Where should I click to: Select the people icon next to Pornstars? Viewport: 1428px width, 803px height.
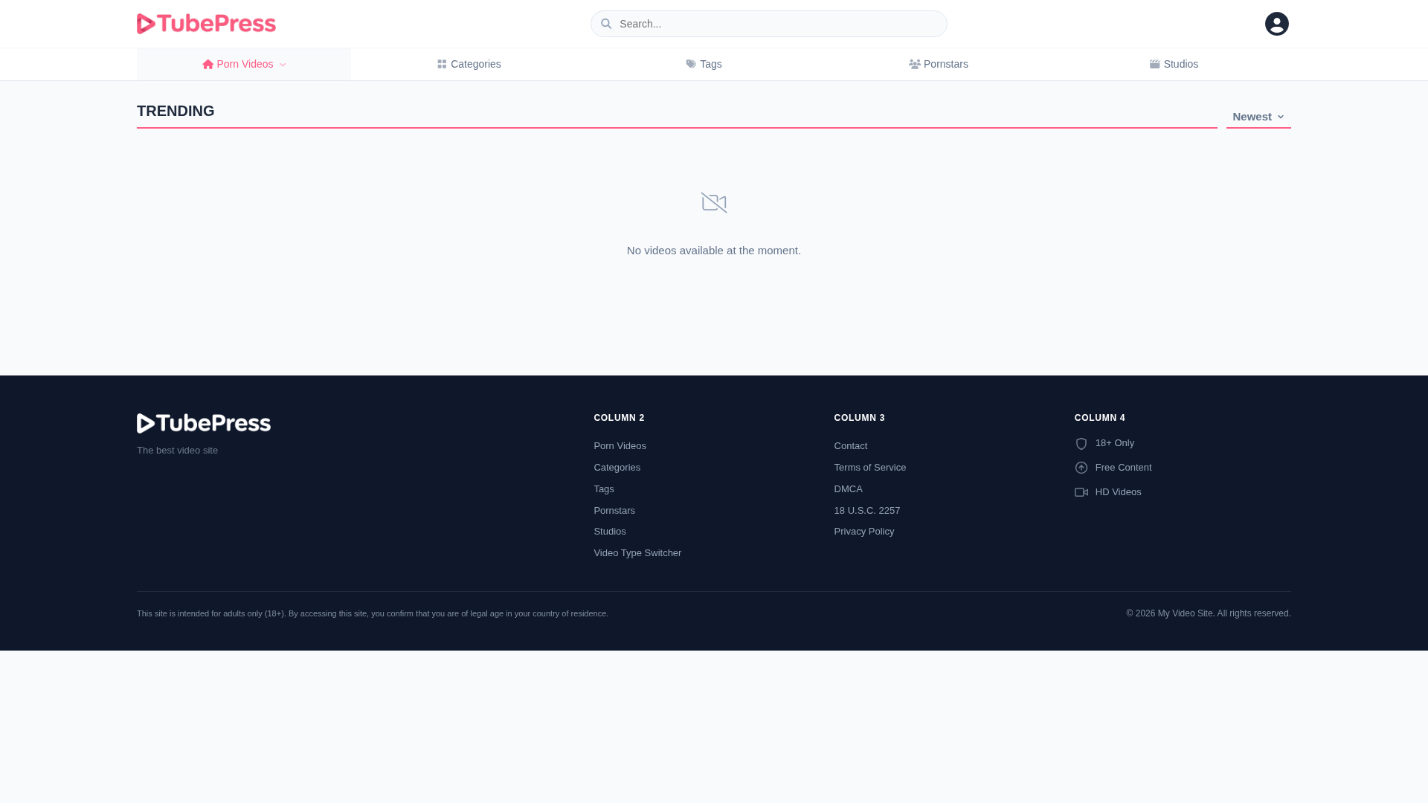tap(914, 64)
